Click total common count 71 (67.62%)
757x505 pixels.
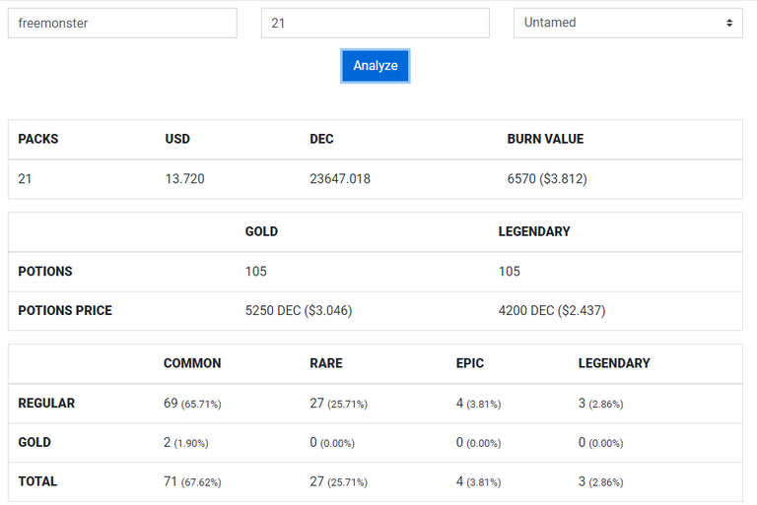tap(192, 482)
